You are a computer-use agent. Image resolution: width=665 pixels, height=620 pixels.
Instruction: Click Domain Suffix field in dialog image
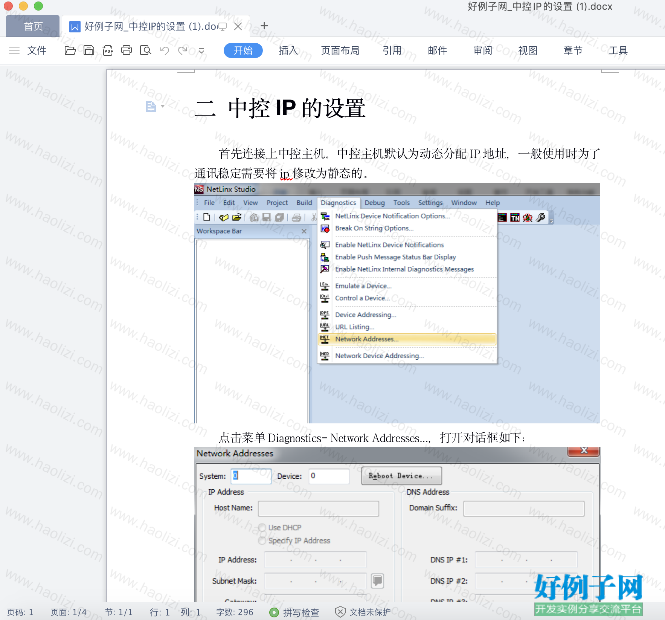point(524,508)
